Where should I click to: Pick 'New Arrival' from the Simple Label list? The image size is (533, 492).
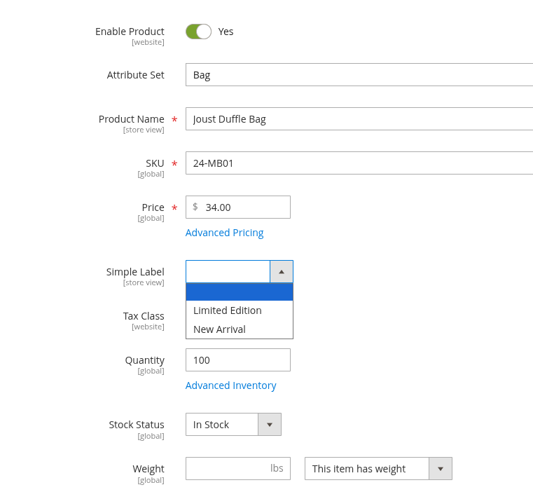[219, 329]
